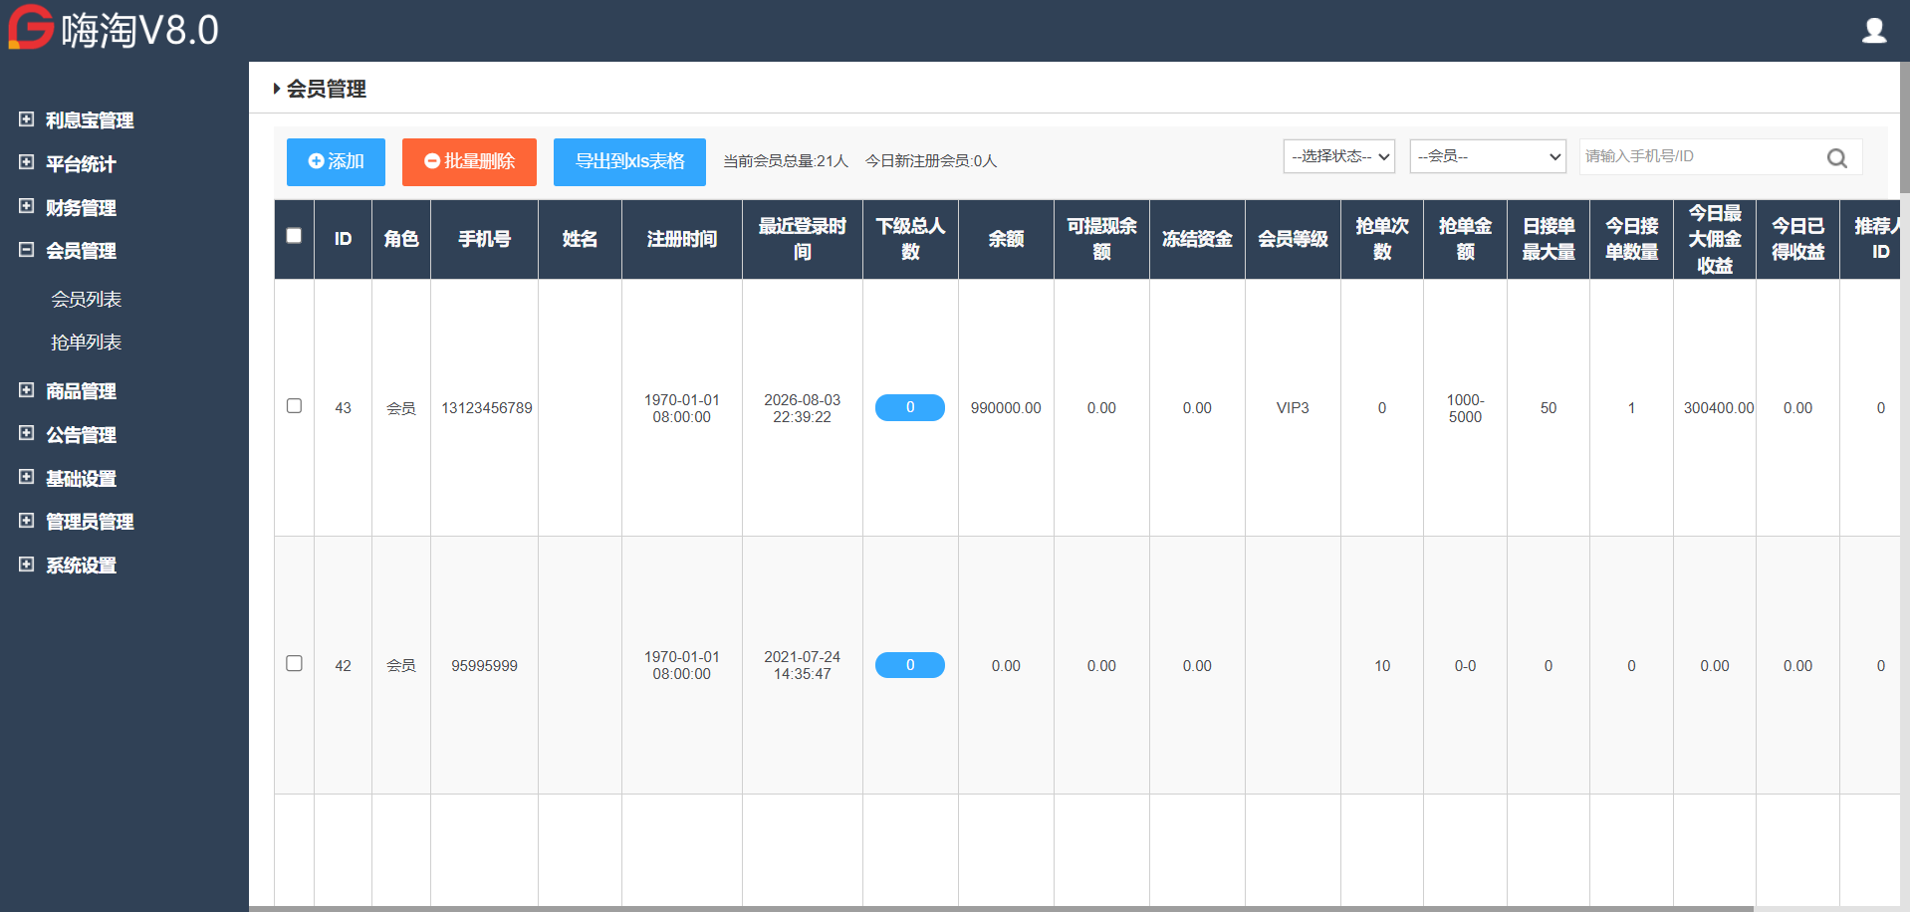
Task: Click the 可提现余额 column header
Action: [1102, 239]
